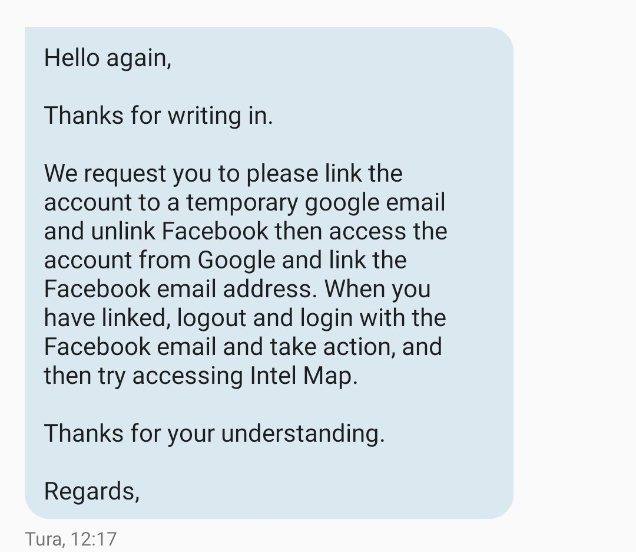636x552 pixels.
Task: Tap the word 'accessing' in last paragraph line
Action: coord(187,376)
